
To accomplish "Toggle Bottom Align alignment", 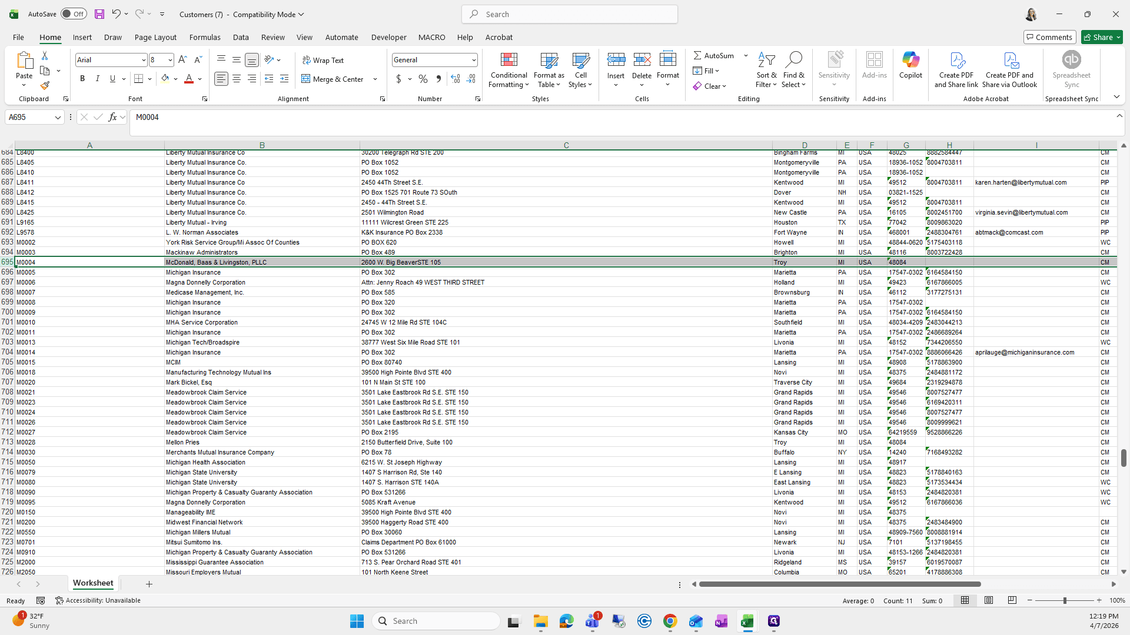I will (252, 60).
